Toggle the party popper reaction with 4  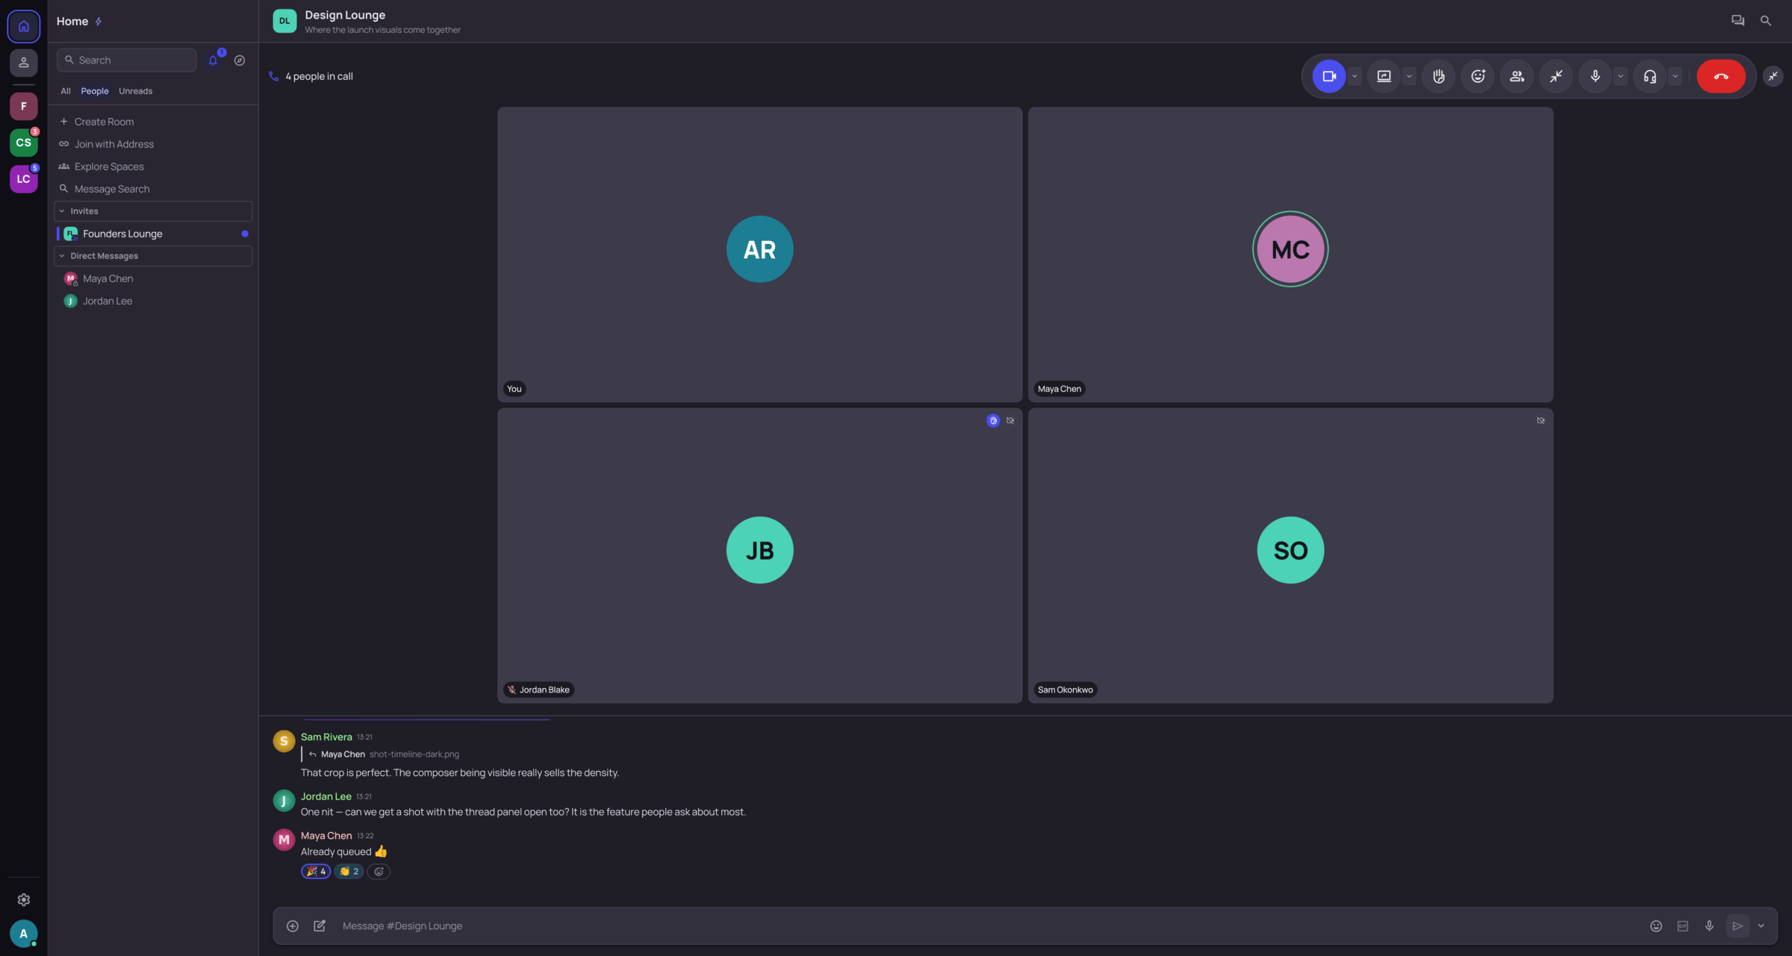[x=316, y=872]
